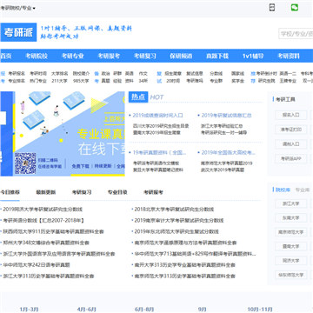Switch to 专业目录 tab
Viewport: 313px width, 313px height.
pos(117,192)
